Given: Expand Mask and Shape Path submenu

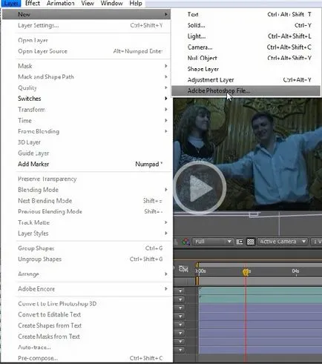Looking at the screenshot, I should pyautogui.click(x=86, y=77).
